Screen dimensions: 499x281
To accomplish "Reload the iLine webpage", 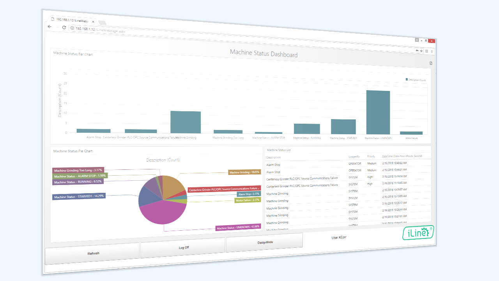I will pos(64,27).
